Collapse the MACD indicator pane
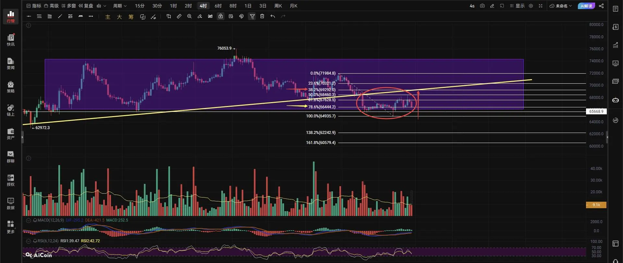The image size is (623, 263). coord(29,220)
